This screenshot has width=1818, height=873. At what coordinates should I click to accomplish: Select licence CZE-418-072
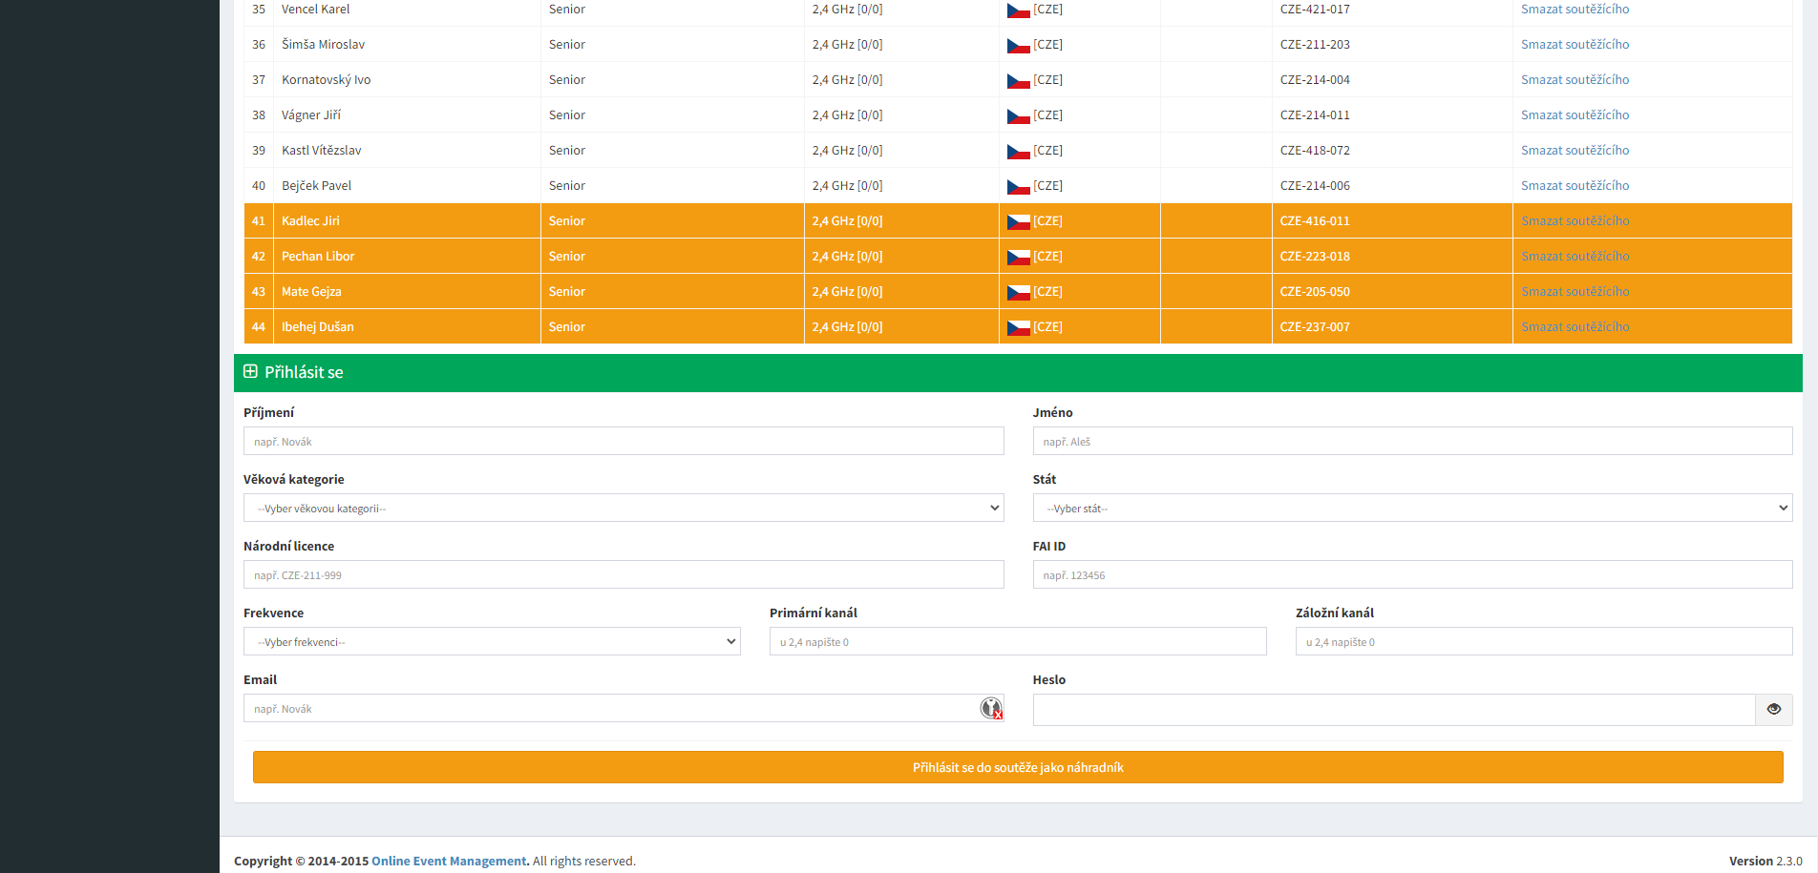pos(1315,150)
